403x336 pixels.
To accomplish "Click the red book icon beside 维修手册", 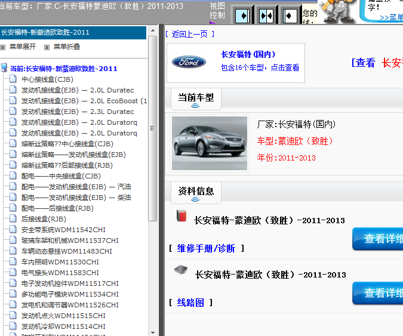I will coord(181,216).
